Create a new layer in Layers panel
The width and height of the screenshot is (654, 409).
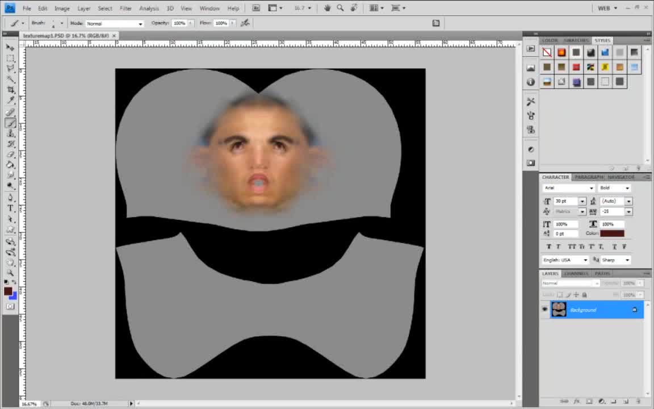click(x=626, y=402)
